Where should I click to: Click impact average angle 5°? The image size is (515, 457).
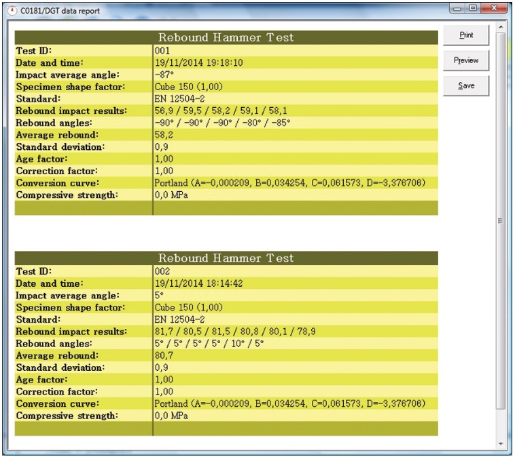pyautogui.click(x=159, y=296)
